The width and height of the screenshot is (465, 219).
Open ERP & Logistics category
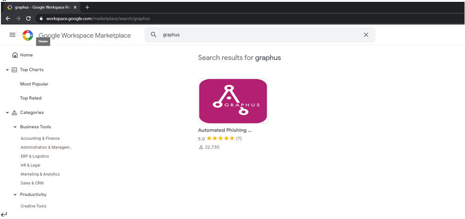tap(35, 156)
